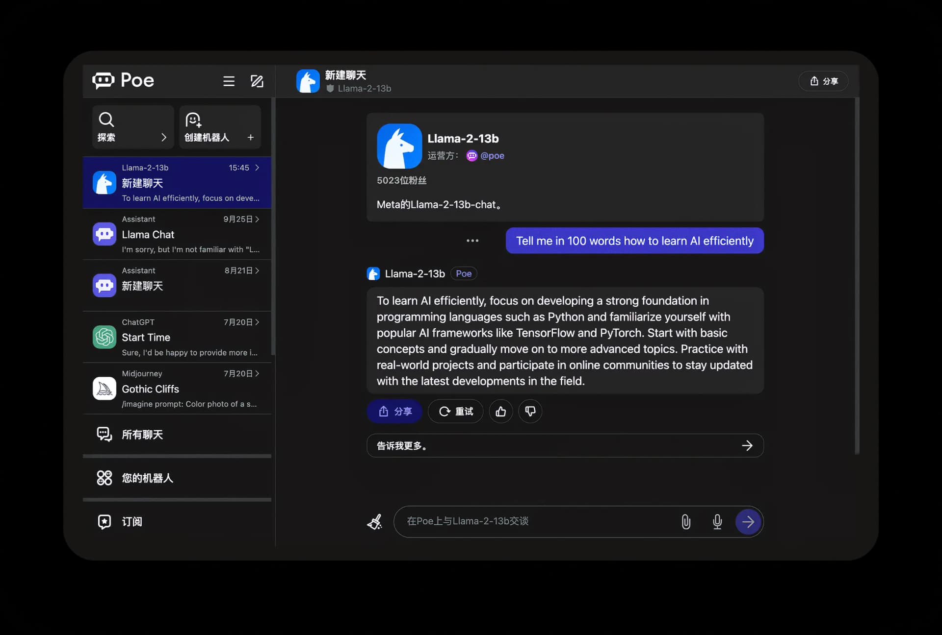Image resolution: width=942 pixels, height=635 pixels.
Task: Click the chat area scrollbar
Action: click(x=857, y=276)
